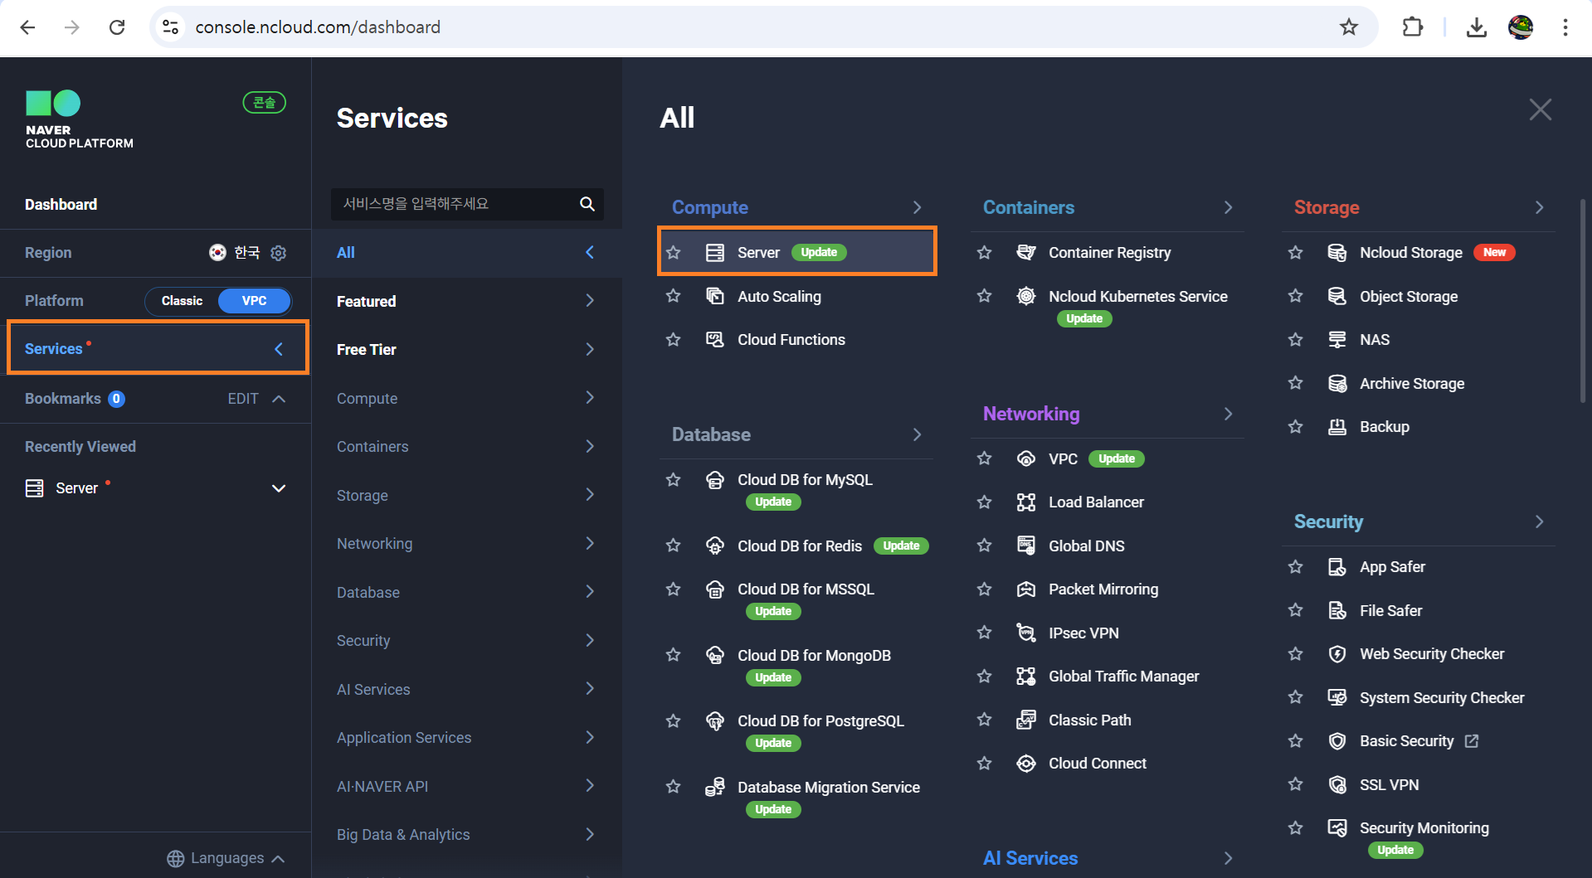
Task: Bookmark Server with its star
Action: coord(674,252)
